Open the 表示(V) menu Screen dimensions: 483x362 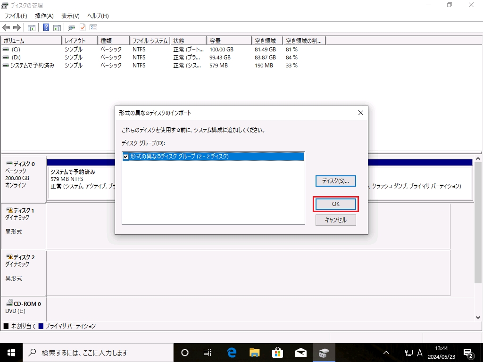tap(70, 16)
